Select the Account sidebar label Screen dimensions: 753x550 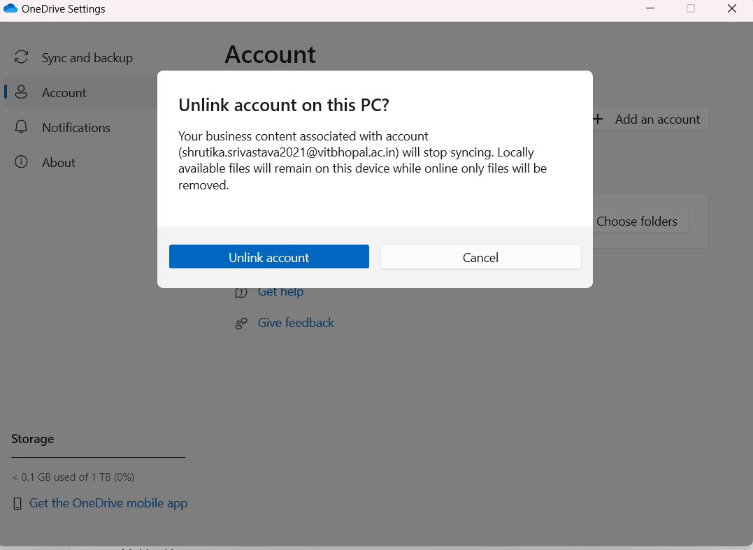coord(64,93)
